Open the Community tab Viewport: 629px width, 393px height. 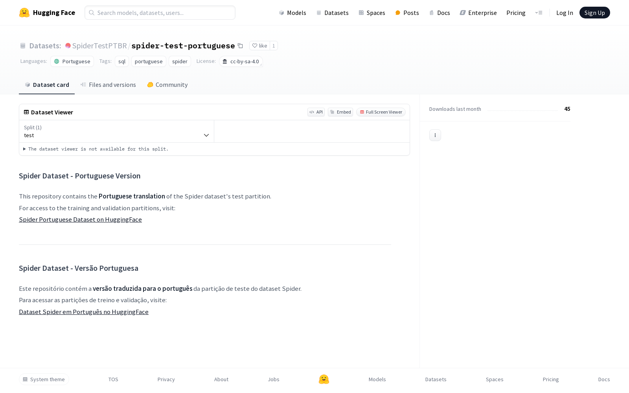(167, 85)
